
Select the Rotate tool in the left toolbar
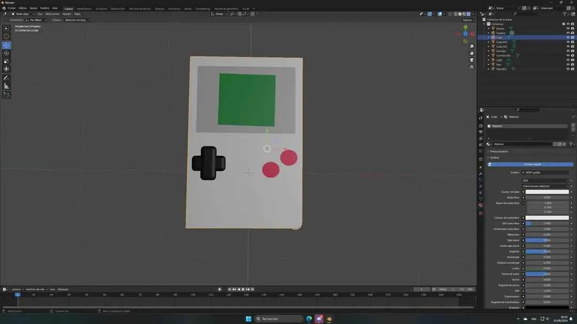6,53
